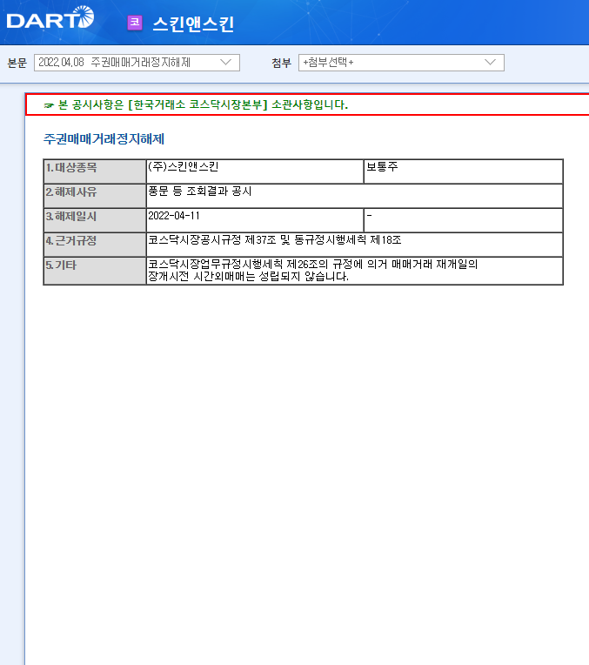Screen dimensions: 589x665
Task: Click the 보통주 table cell
Action: coord(463,171)
